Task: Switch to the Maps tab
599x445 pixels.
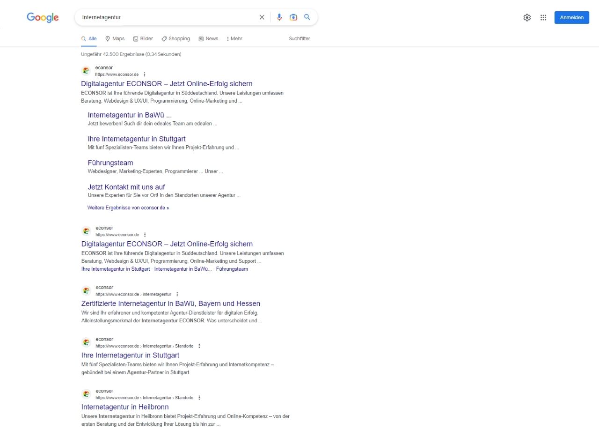Action: 115,39
